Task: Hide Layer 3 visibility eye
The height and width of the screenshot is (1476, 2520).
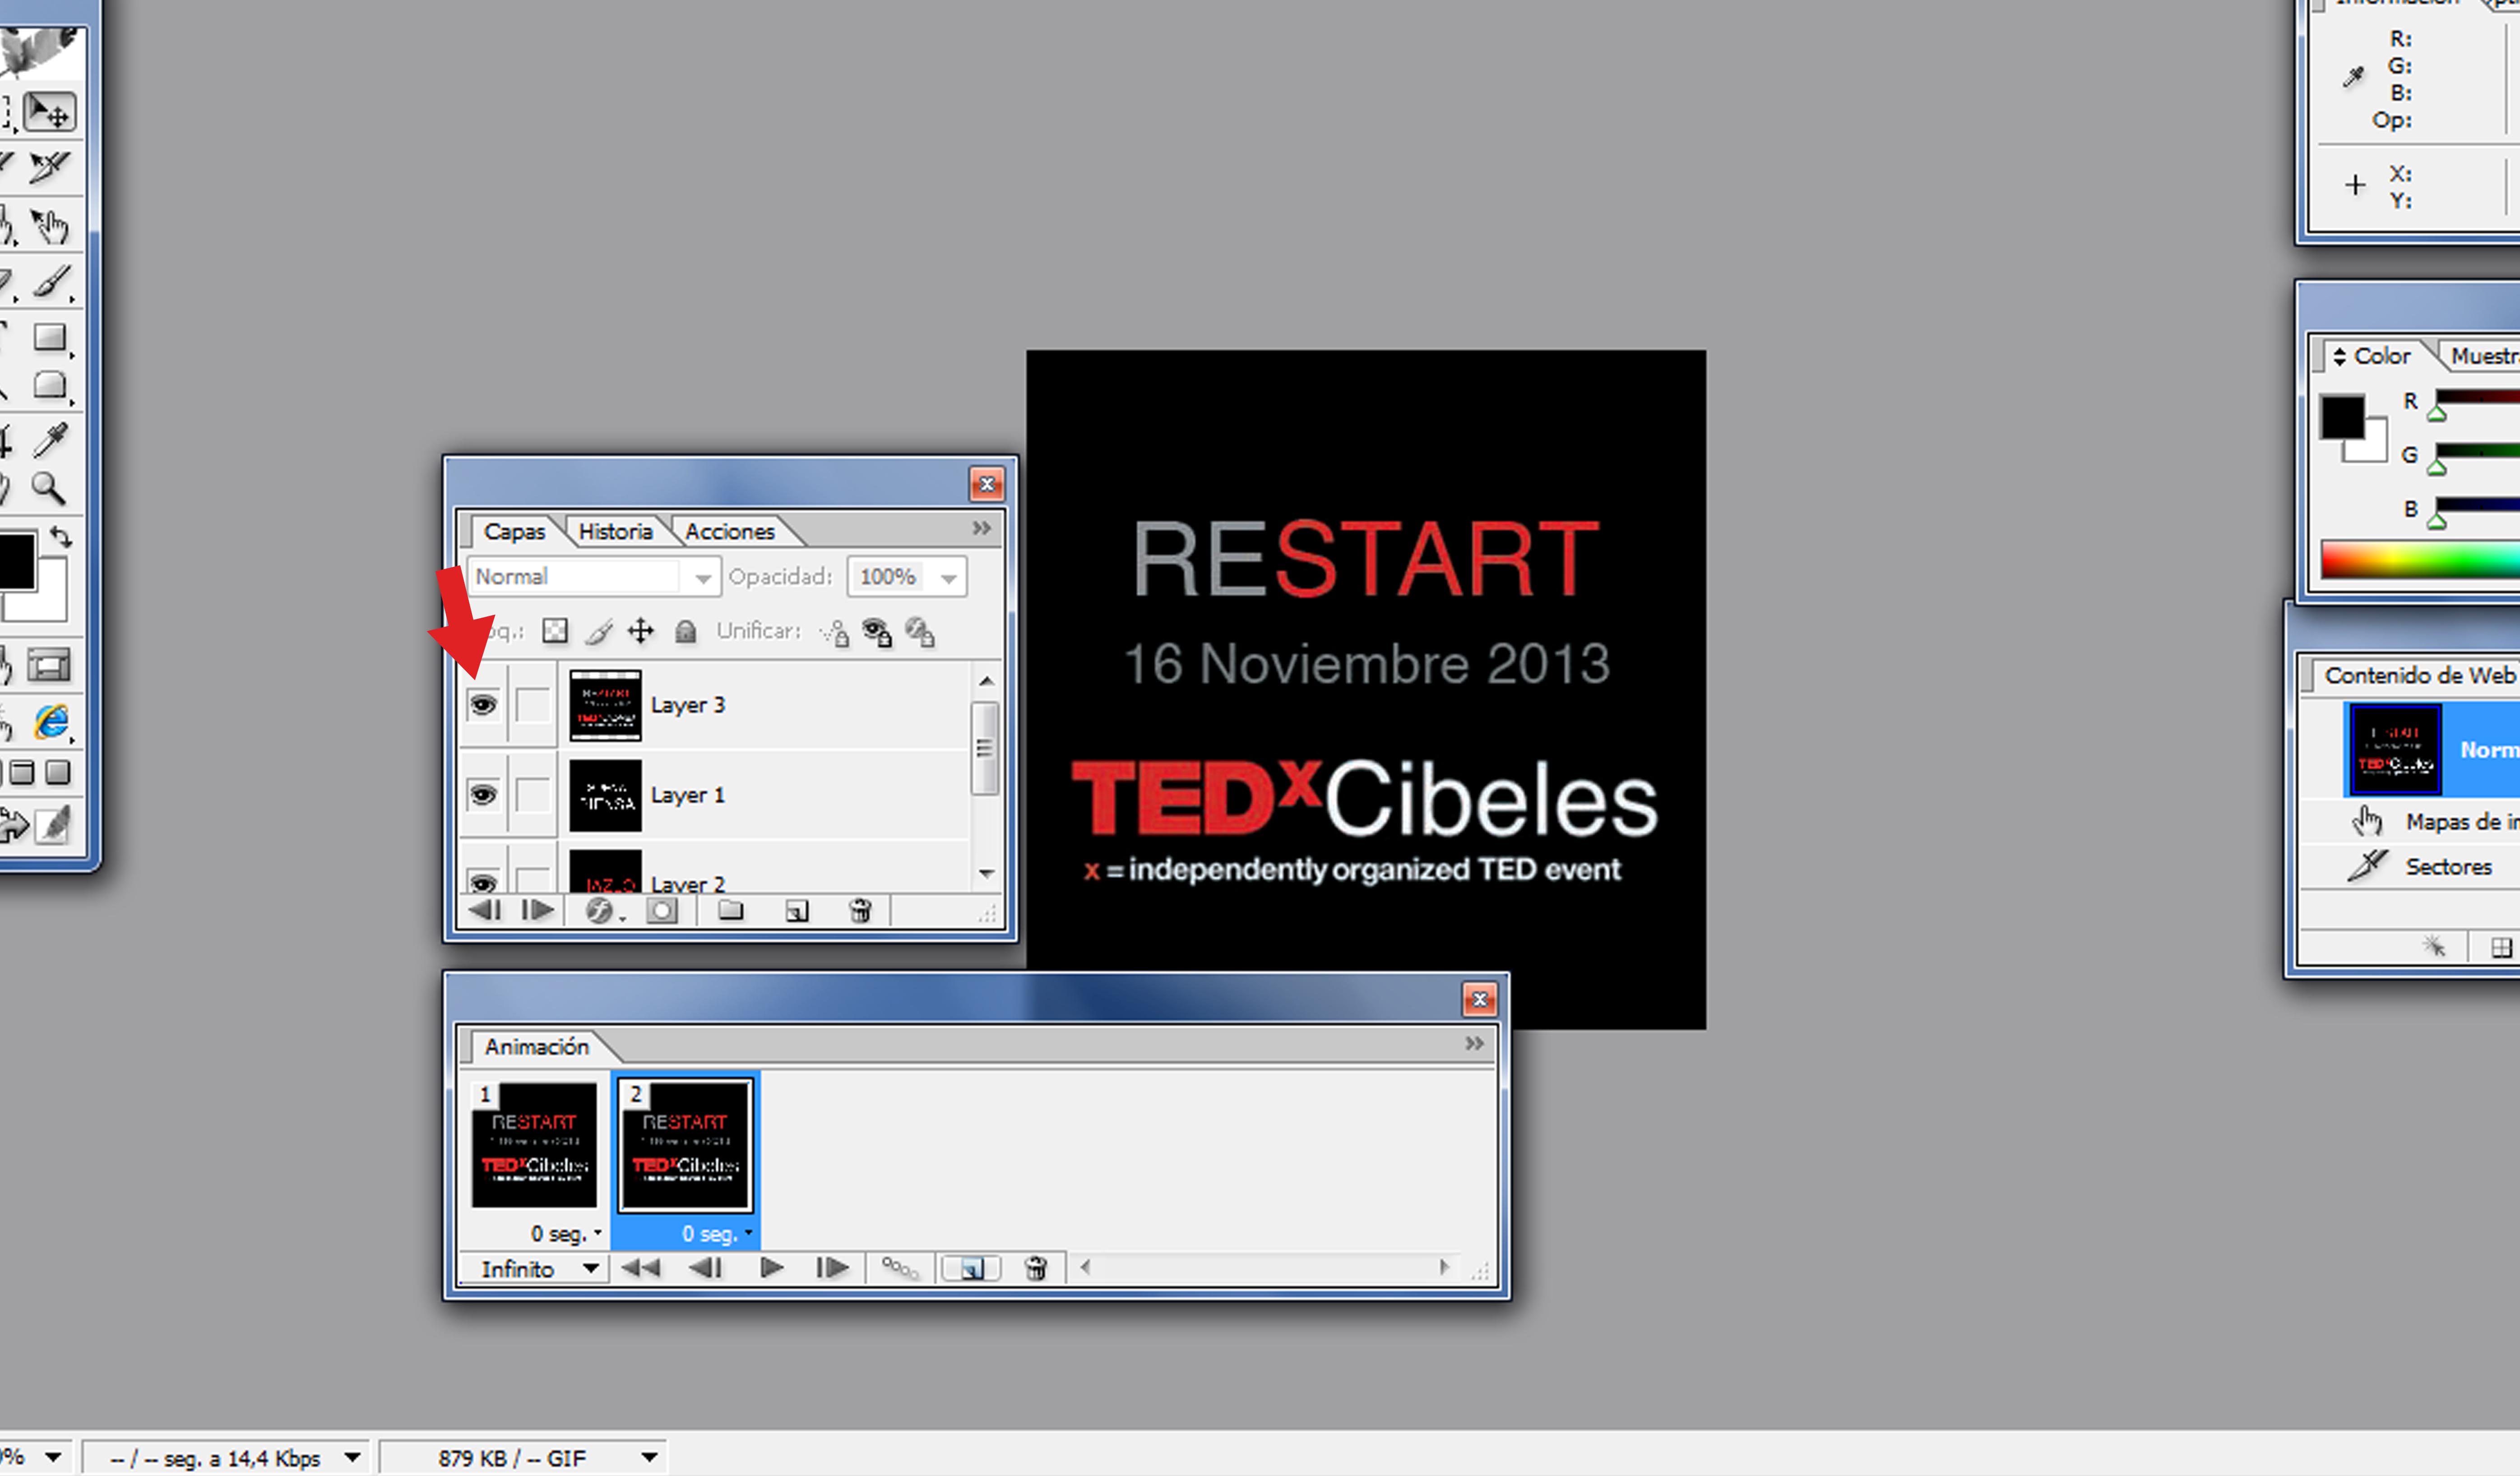Action: click(483, 705)
